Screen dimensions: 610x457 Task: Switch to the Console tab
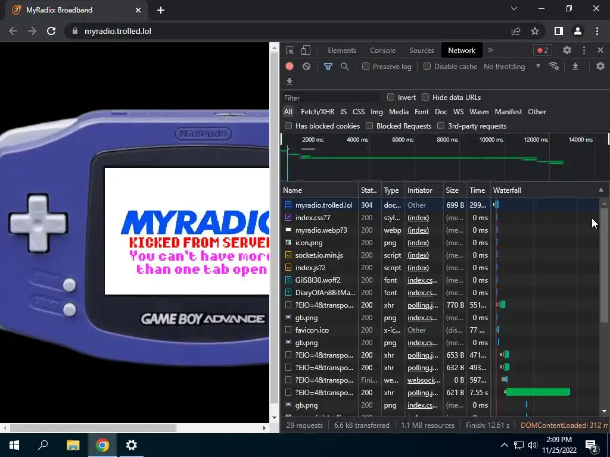click(383, 50)
